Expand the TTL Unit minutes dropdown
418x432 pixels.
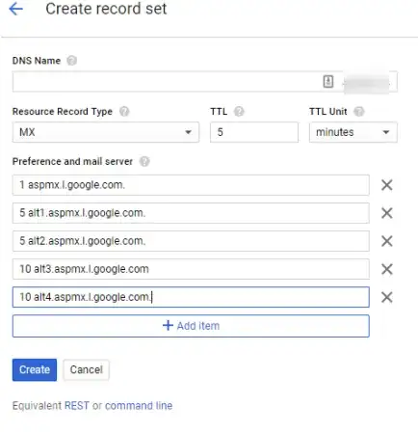coord(353,132)
